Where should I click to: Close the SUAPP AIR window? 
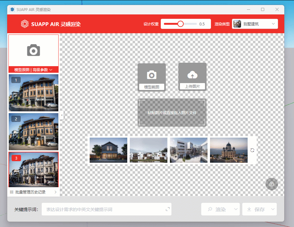click(277, 9)
